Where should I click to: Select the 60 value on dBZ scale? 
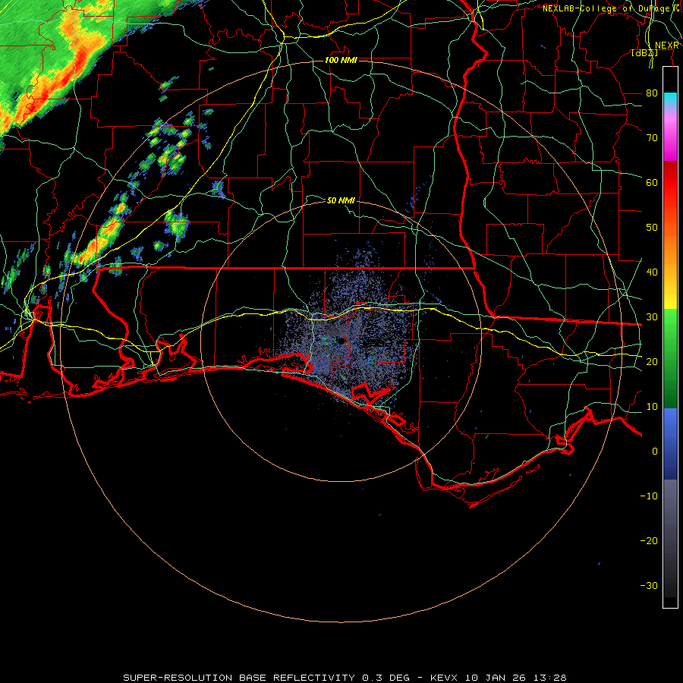(x=652, y=182)
